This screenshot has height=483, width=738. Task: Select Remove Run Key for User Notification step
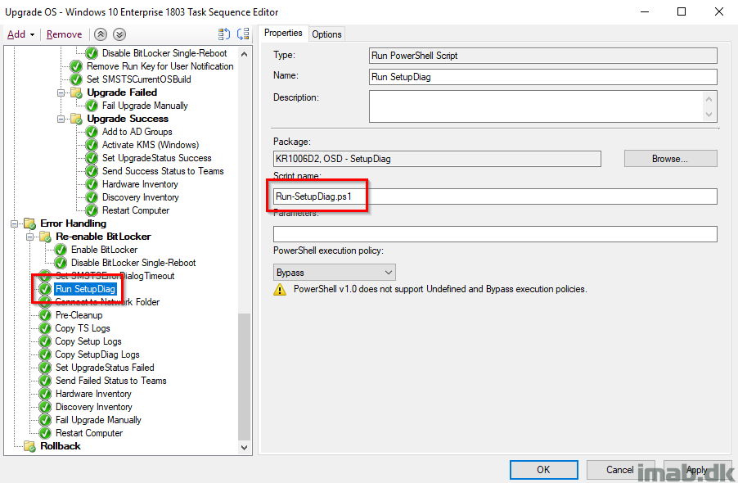(160, 66)
